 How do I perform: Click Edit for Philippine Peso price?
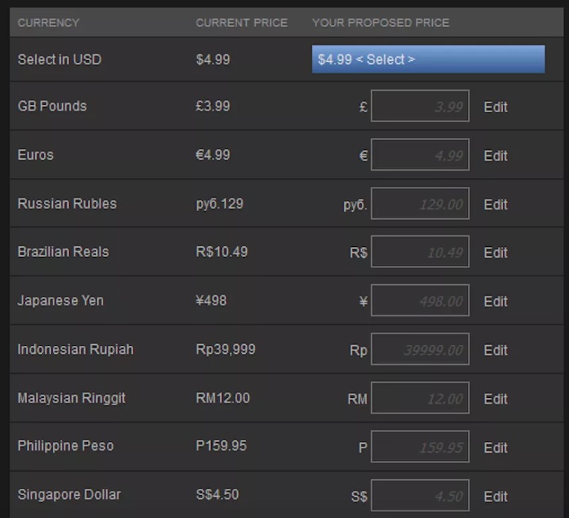495,448
